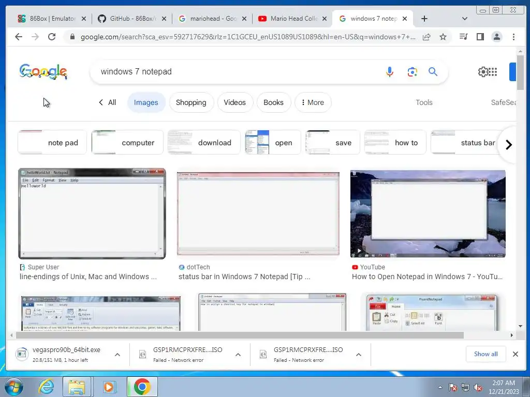Filter images by 'how to' chip
The image size is (530, 397).
click(395, 143)
